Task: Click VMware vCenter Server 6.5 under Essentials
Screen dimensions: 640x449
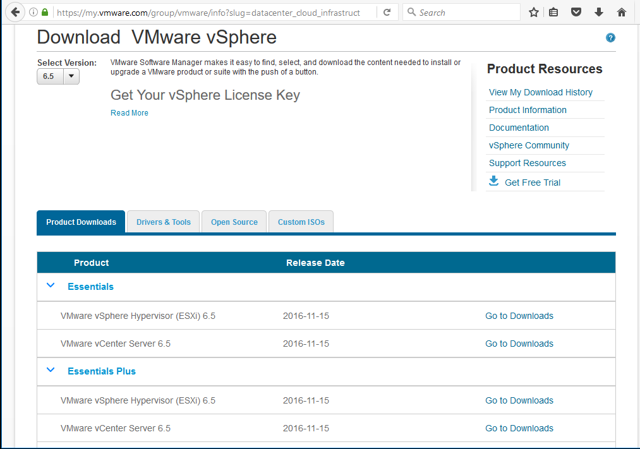Action: (116, 344)
